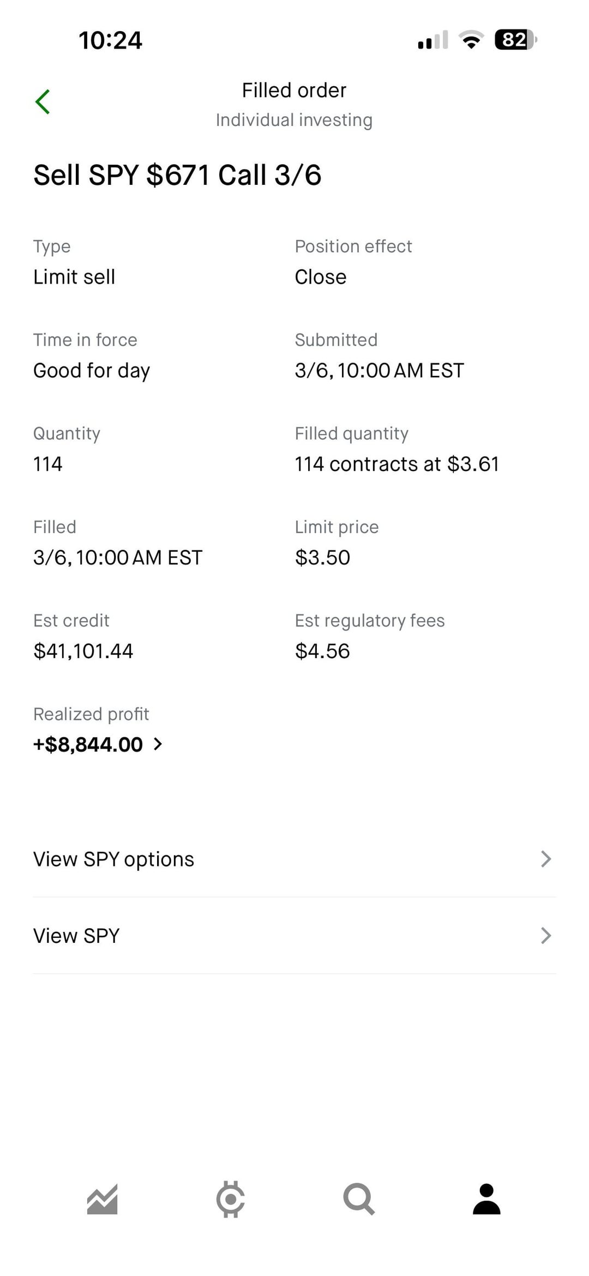Tap the 10:24 clock in status bar
Viewport: 589px width, 1276px height.
(110, 40)
